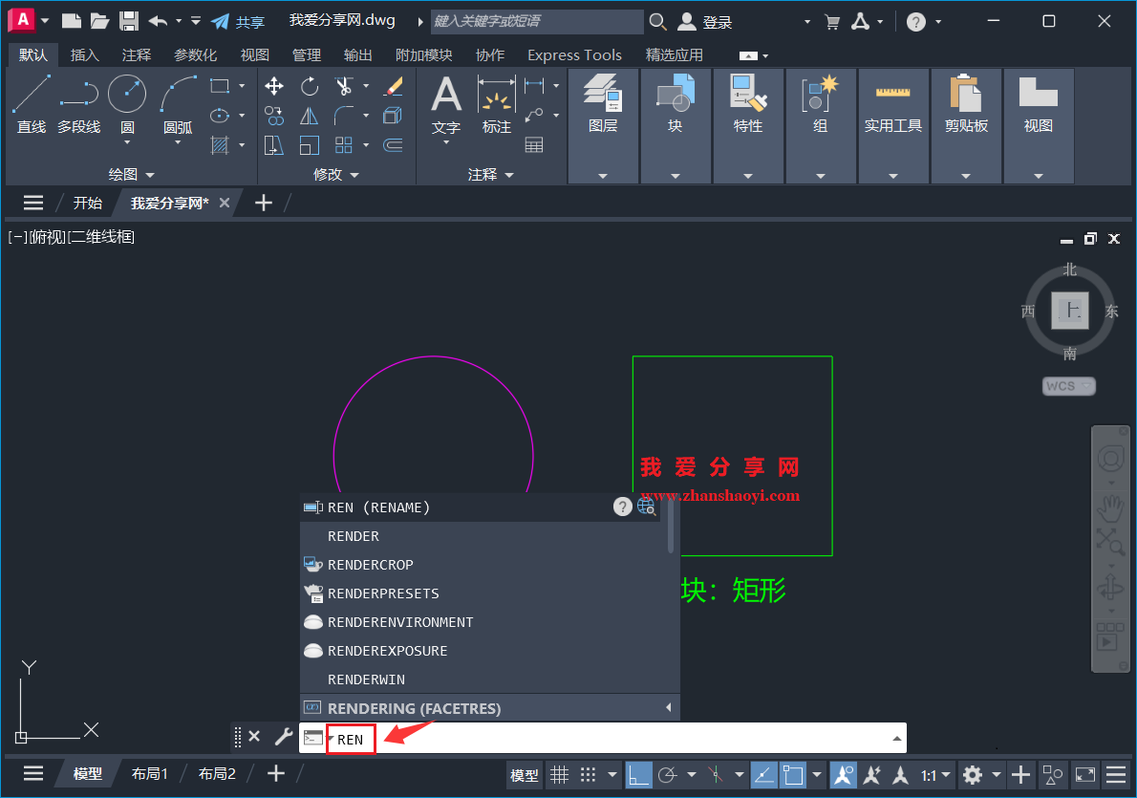Toggle snap mode in status bar
This screenshot has width=1137, height=798.
pyautogui.click(x=588, y=775)
